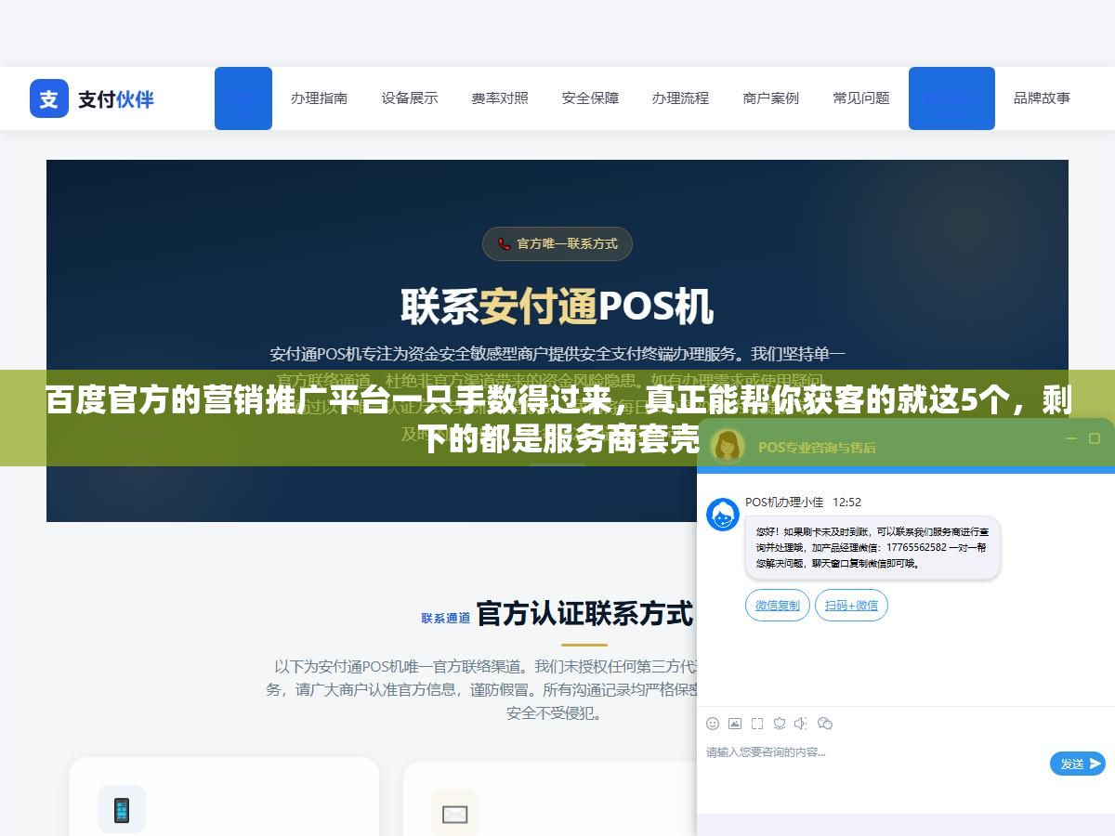
Task: Click the rate service icon in chat
Action: click(780, 723)
